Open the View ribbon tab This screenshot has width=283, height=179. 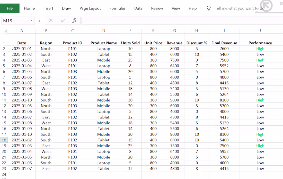pyautogui.click(x=176, y=8)
